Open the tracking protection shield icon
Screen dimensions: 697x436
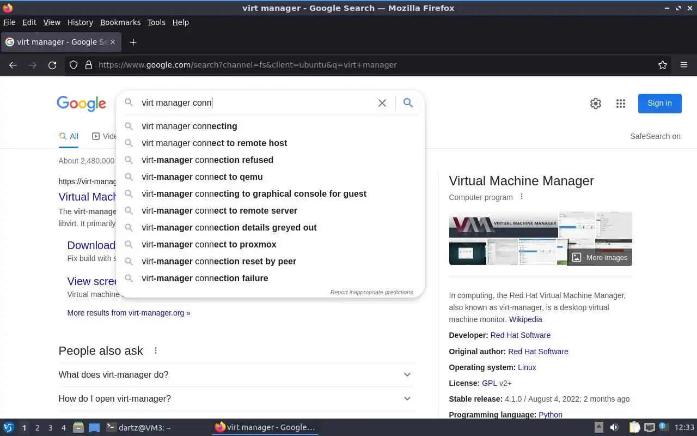point(74,65)
